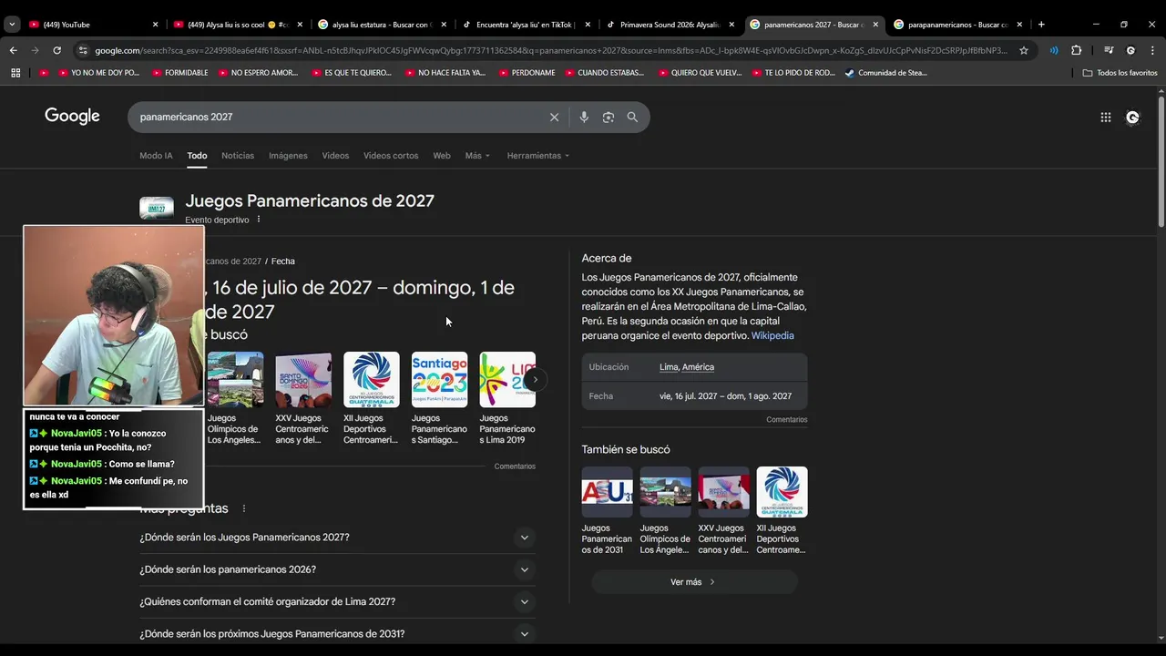Click the Google logo
Viewport: 1166px width, 656px height.
pyautogui.click(x=72, y=116)
